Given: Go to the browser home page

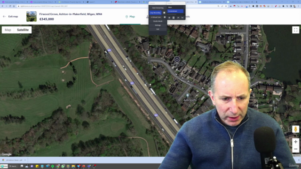Looking at the screenshot, I should (14, 6).
